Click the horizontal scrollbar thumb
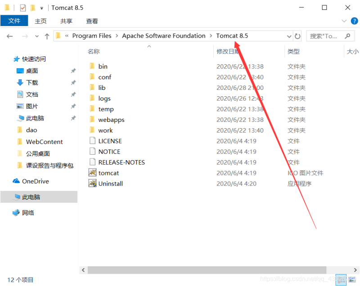Image resolution: width=360 pixels, height=286 pixels. point(207,270)
